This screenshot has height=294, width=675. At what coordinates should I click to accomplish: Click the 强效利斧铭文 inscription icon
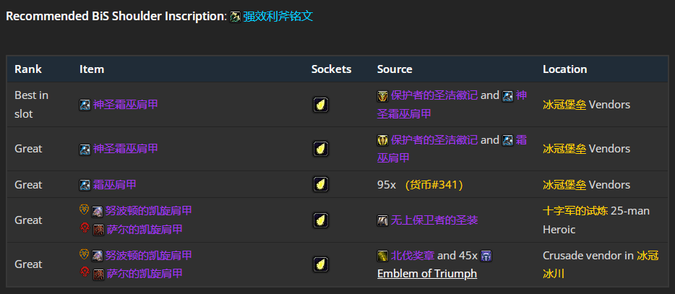coord(236,17)
